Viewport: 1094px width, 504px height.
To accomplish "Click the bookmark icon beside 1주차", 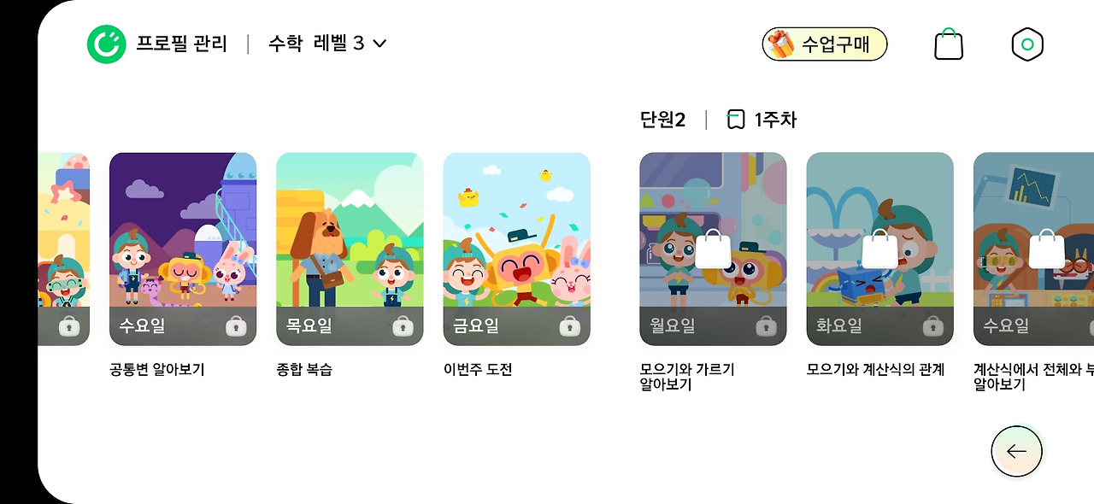I will pyautogui.click(x=735, y=120).
